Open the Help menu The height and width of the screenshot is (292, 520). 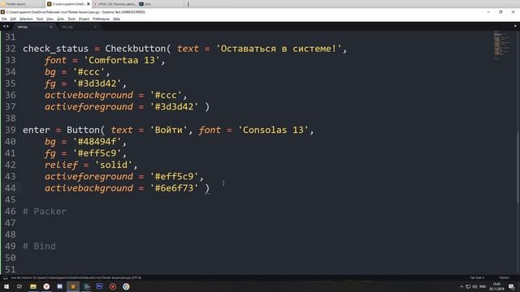pos(116,19)
